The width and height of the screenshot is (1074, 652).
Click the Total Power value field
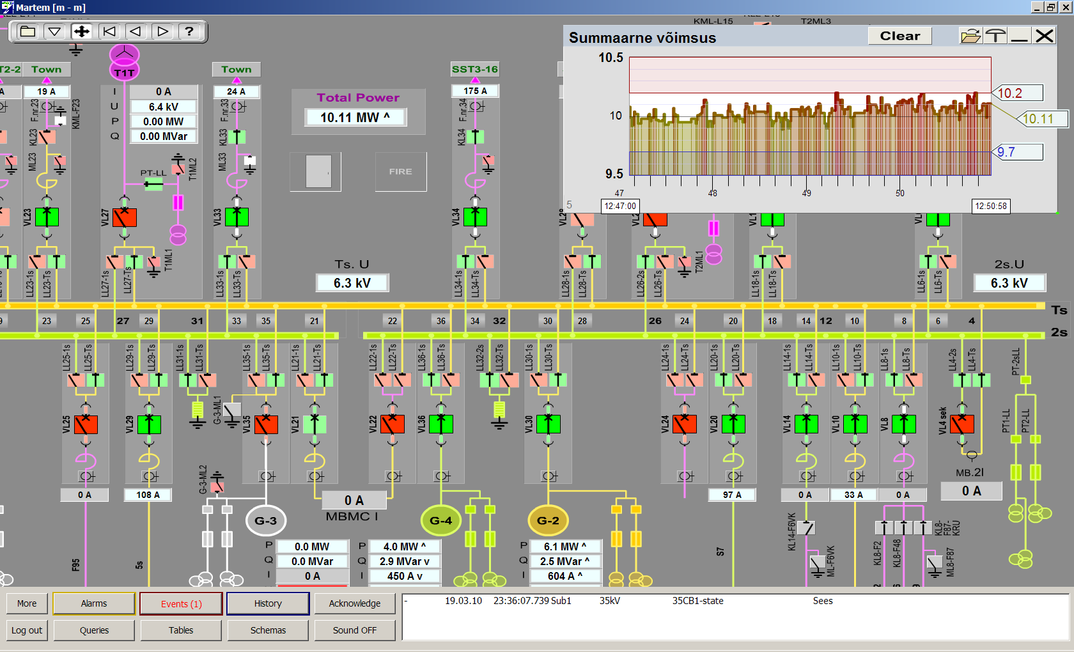[355, 118]
